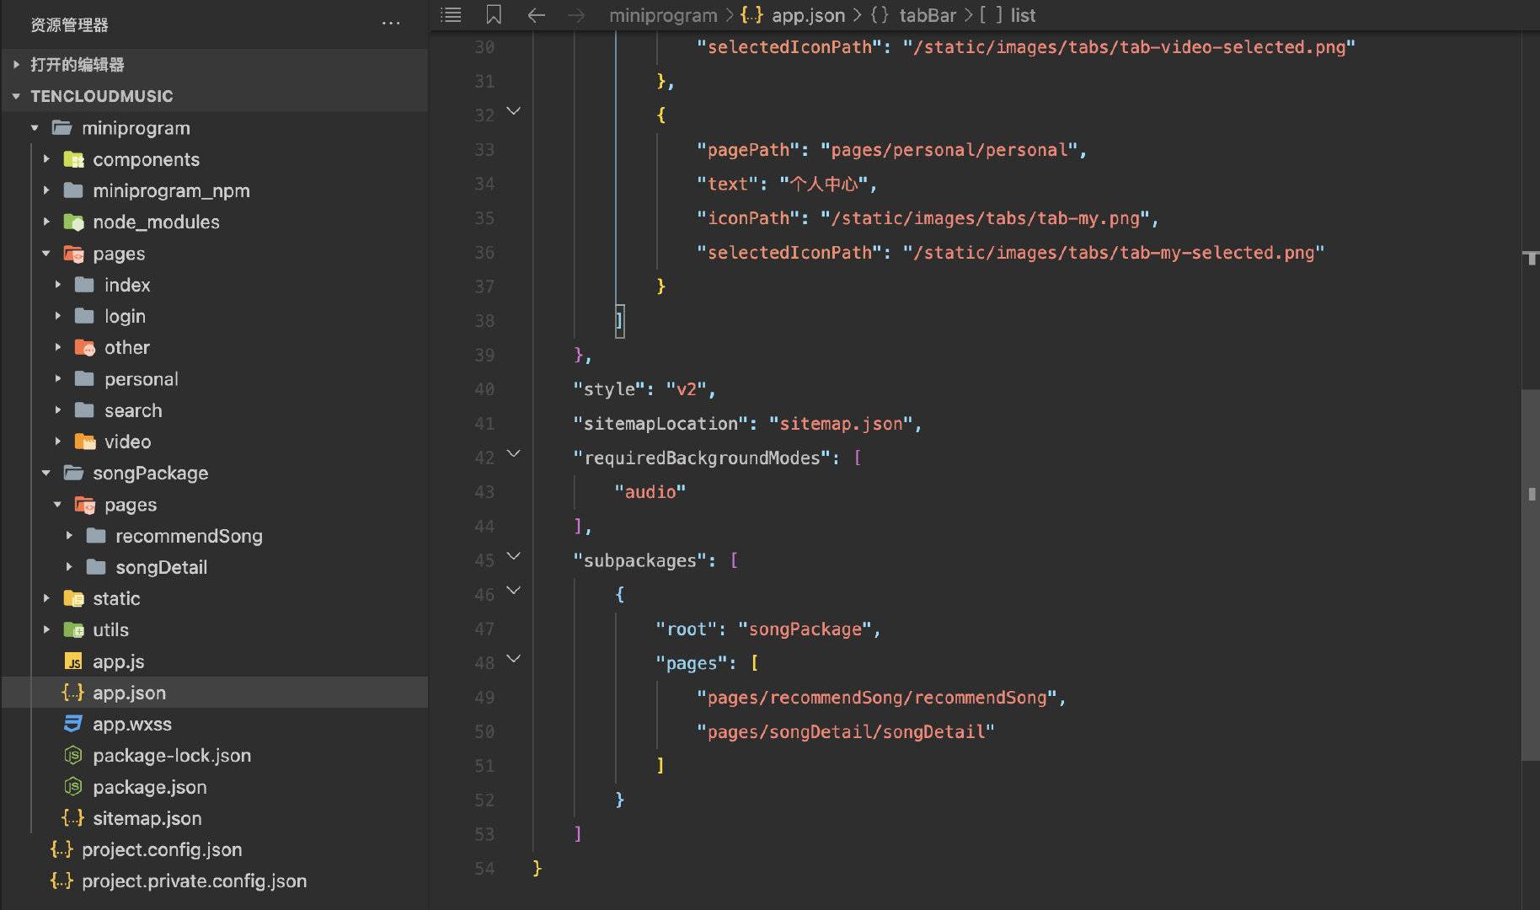This screenshot has width=1540, height=910.
Task: Expand the index folder arrow
Action: [x=57, y=285]
